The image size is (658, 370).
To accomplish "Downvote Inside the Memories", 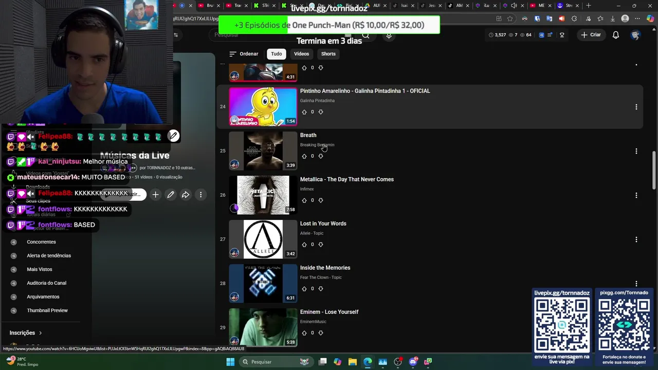I will click(x=321, y=289).
